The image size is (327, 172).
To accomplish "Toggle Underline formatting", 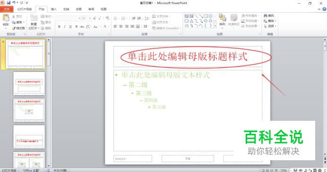I will point(70,27).
